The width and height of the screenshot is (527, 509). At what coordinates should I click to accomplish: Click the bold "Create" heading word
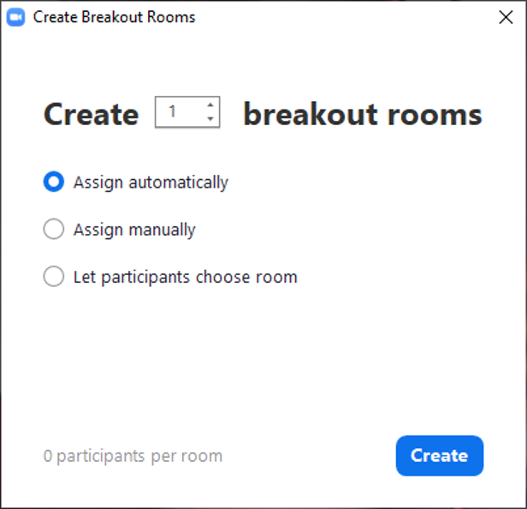91,114
